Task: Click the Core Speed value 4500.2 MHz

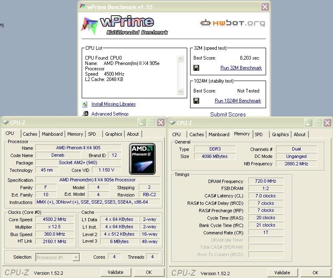Action: coord(55,219)
